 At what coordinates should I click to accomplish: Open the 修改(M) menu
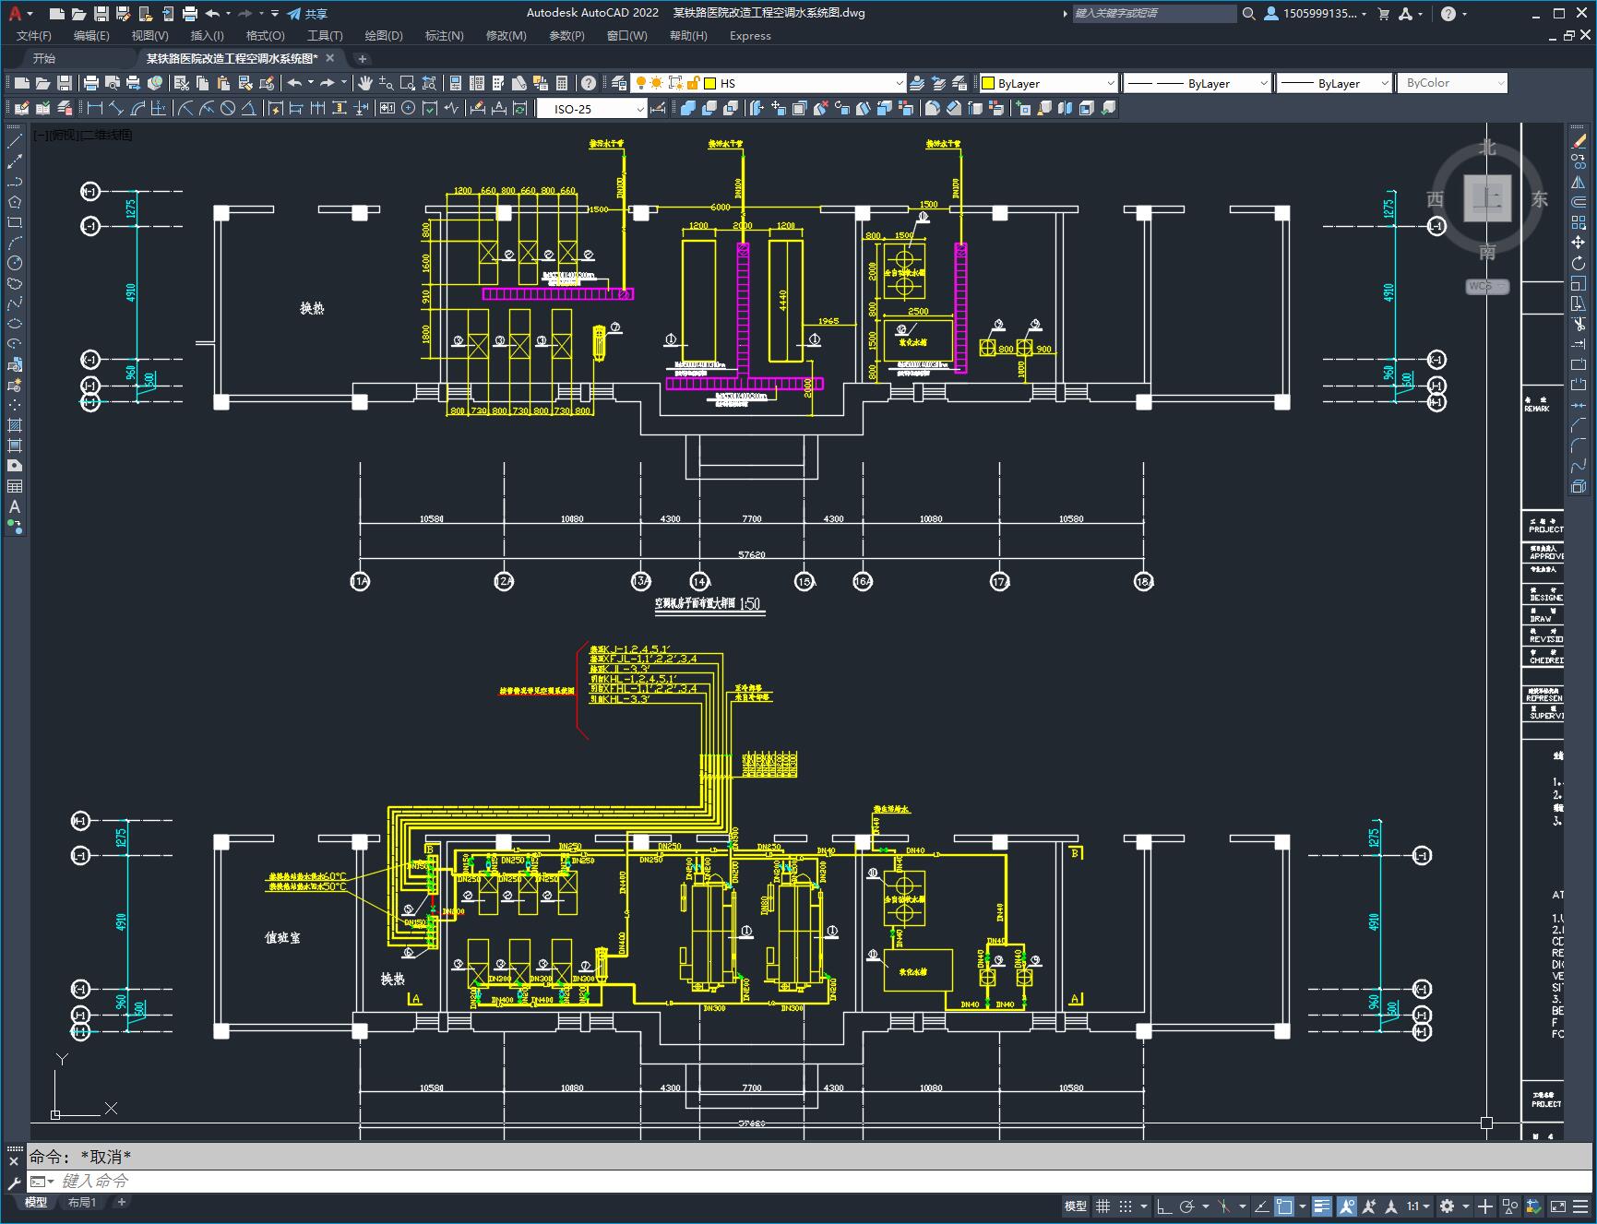tap(506, 36)
